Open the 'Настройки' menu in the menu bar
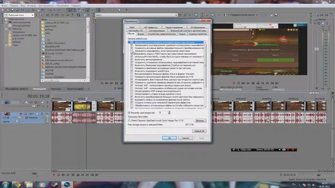This screenshot has width=335, height=188. (63, 6)
